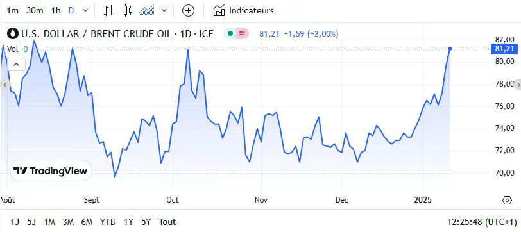Expand the chart style dropdown arrow
This screenshot has width=521, height=232.
pyautogui.click(x=164, y=11)
